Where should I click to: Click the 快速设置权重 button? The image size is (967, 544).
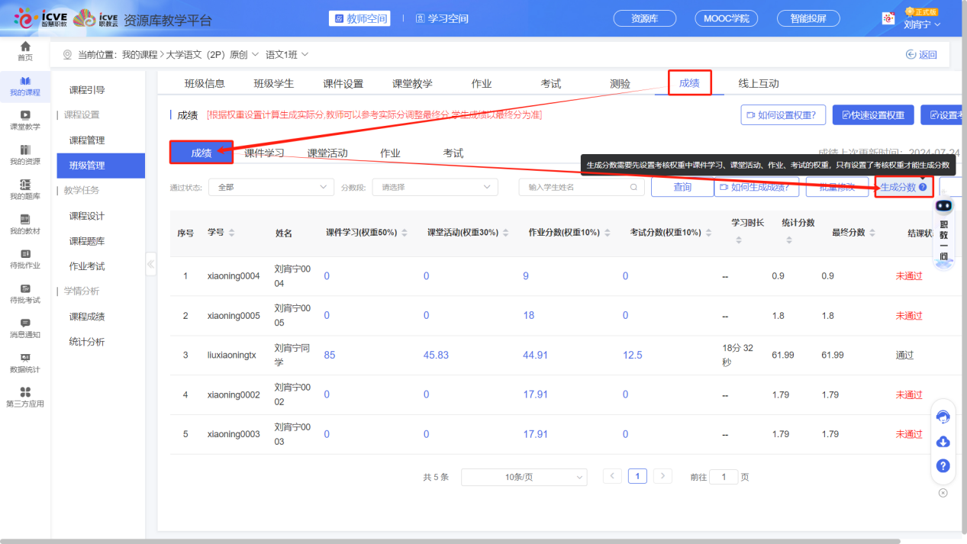[x=872, y=115]
